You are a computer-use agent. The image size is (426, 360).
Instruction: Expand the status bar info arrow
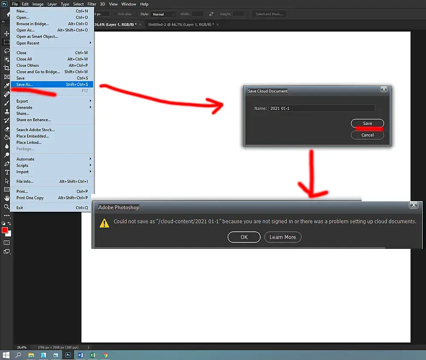88,347
